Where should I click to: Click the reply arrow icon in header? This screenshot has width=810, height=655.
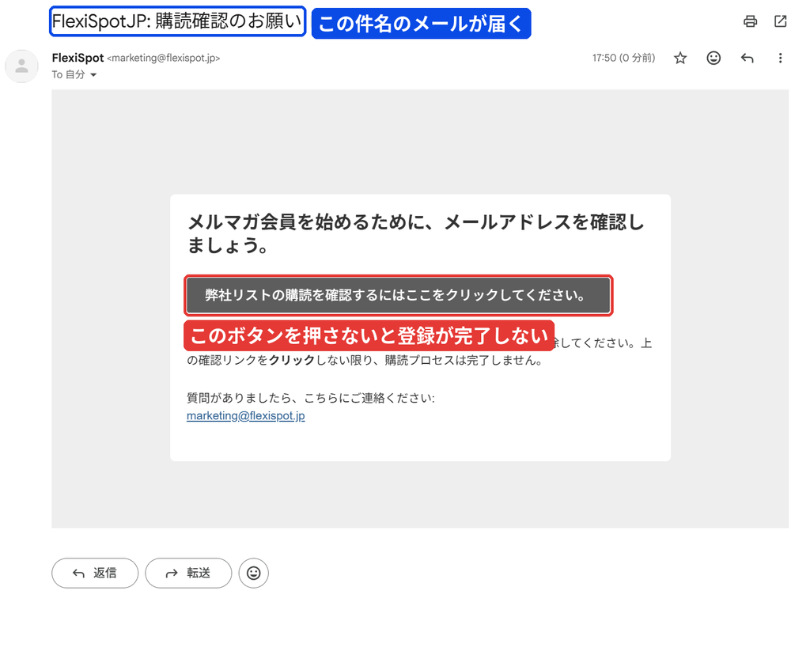(747, 58)
